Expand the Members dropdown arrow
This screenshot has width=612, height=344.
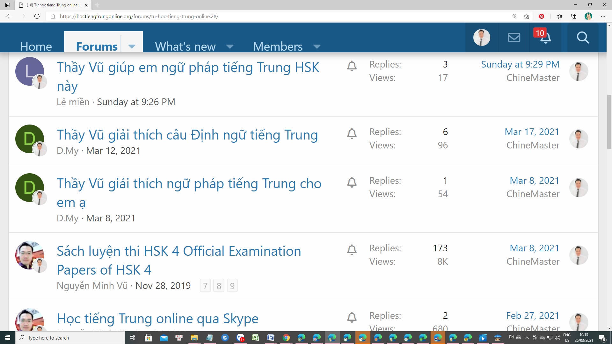pyautogui.click(x=317, y=47)
